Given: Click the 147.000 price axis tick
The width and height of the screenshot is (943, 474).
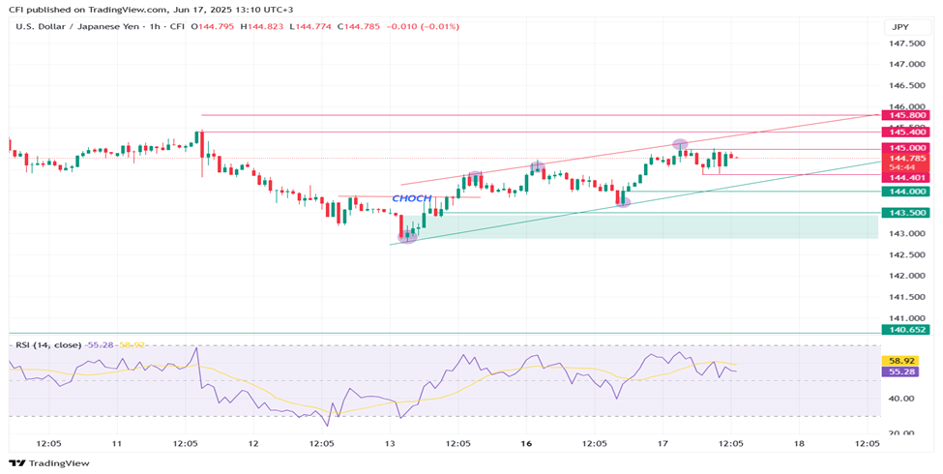Looking at the screenshot, I should (907, 65).
